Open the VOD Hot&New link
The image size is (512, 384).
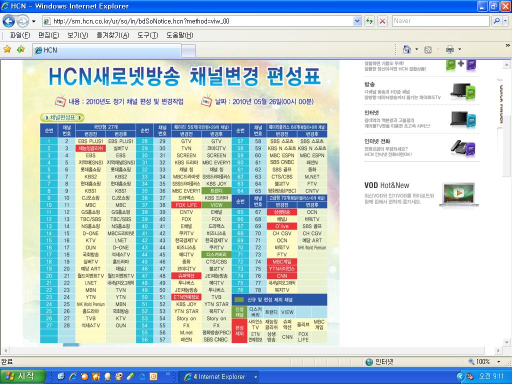pos(386,185)
